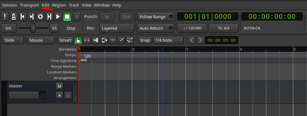Enable Smart mode
This screenshot has height=116, width=307.
[x=65, y=40]
